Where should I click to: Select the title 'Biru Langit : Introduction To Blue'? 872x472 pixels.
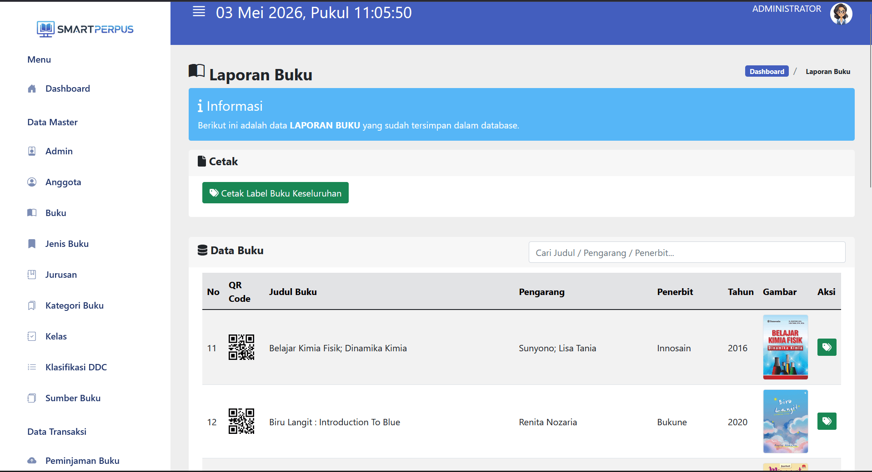point(335,422)
